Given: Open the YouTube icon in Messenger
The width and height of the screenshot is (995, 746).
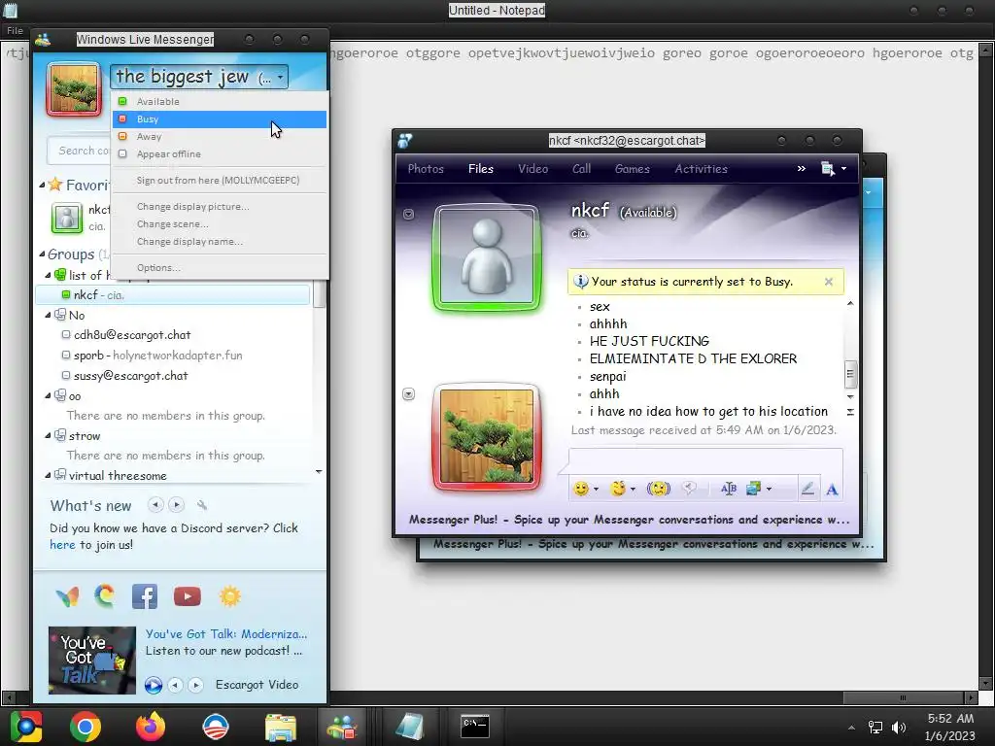Looking at the screenshot, I should pos(188,596).
